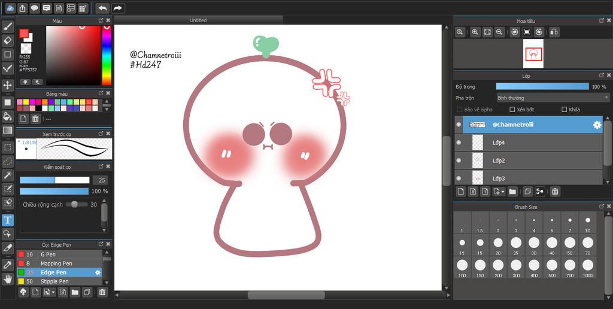Select the Lớp4 layer
This screenshot has width=613, height=309.
(x=529, y=143)
